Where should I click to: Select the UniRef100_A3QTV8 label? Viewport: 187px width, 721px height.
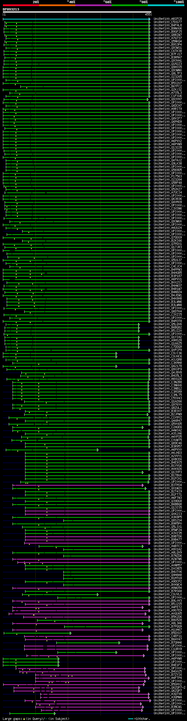point(168,694)
